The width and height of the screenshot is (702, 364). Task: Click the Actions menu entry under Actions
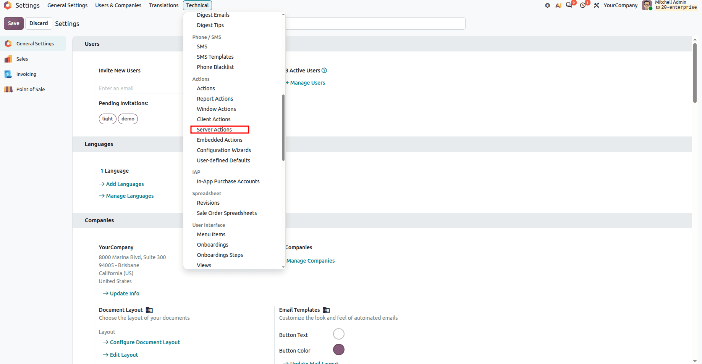[x=206, y=88]
